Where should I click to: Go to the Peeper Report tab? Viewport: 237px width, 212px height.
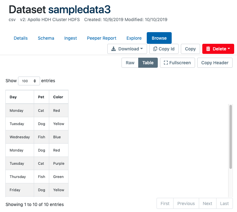[102, 38]
